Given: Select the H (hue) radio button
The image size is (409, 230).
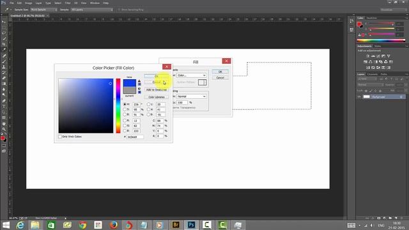Looking at the screenshot, I should (x=125, y=104).
